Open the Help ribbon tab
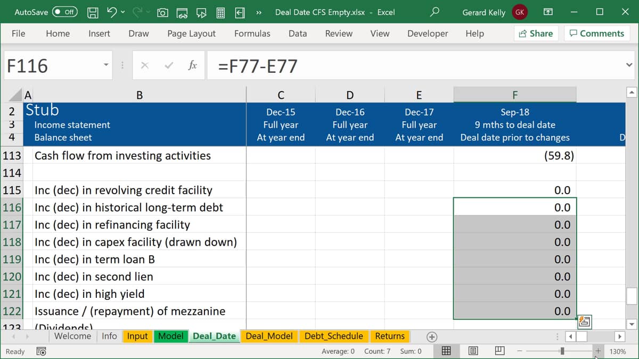This screenshot has height=359, width=639. click(x=474, y=34)
